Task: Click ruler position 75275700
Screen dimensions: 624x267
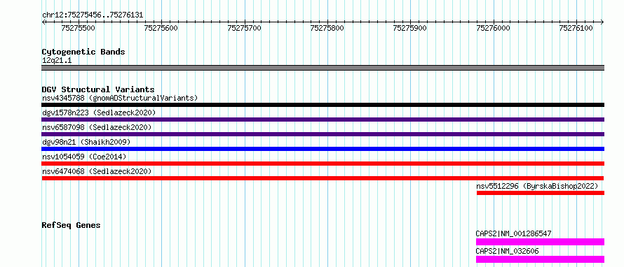Action: tap(245, 28)
